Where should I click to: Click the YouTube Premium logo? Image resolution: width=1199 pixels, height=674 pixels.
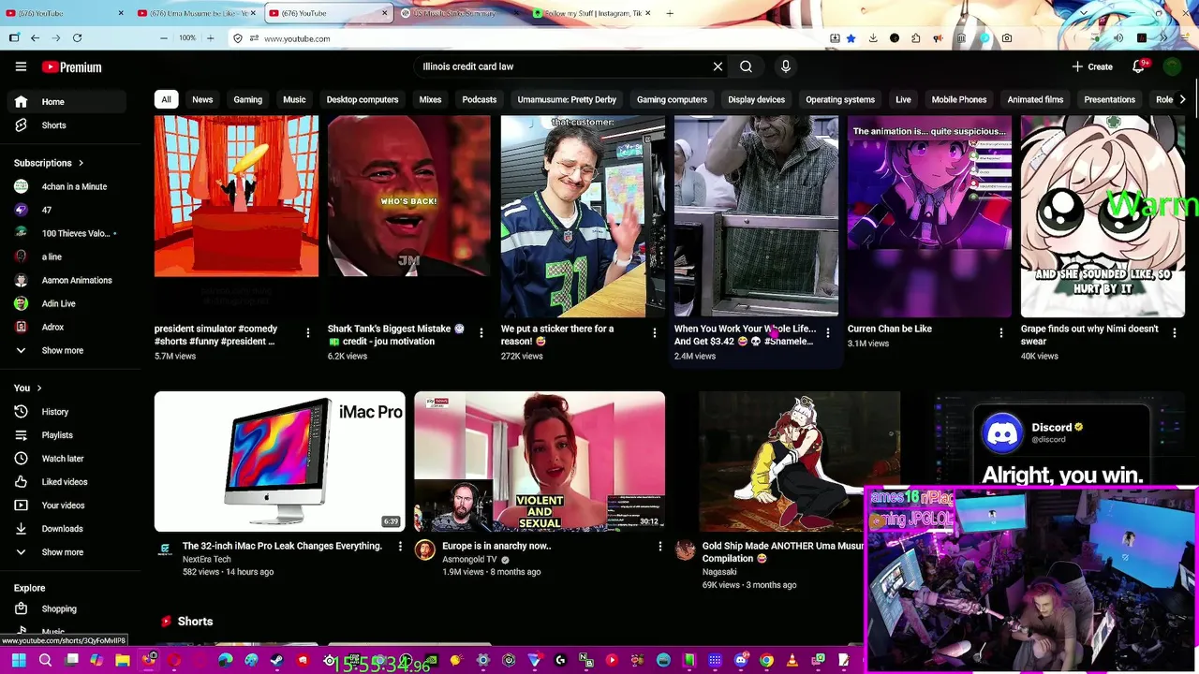72,67
